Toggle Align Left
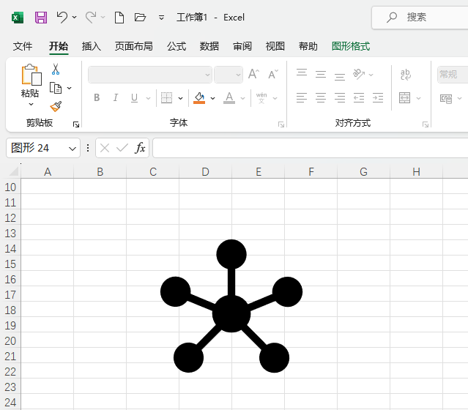468x410 pixels. (x=302, y=98)
